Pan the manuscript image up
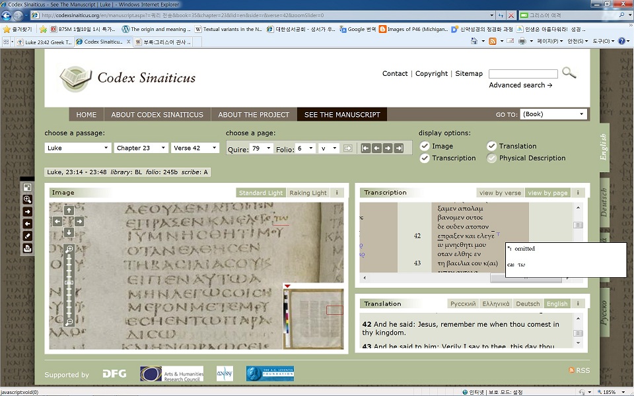Image resolution: width=634 pixels, height=396 pixels. (x=69, y=210)
